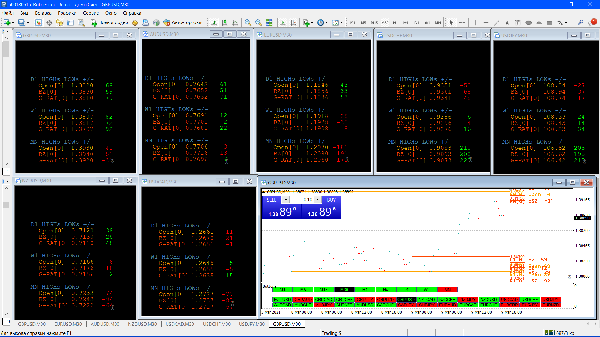Open the MetaEditor yellow book icon
This screenshot has width=600, height=337.
[x=135, y=22]
